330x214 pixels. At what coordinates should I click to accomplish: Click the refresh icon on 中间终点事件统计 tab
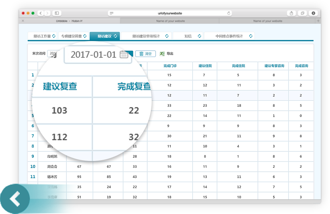[250, 36]
